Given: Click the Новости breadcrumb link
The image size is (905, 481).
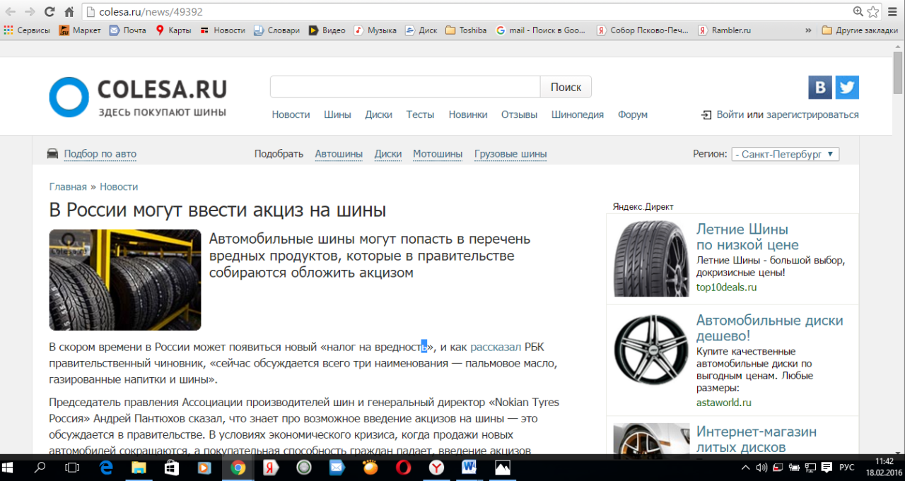Looking at the screenshot, I should (119, 186).
